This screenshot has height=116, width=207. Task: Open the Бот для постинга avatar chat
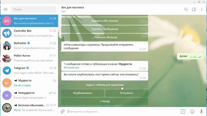[7, 21]
